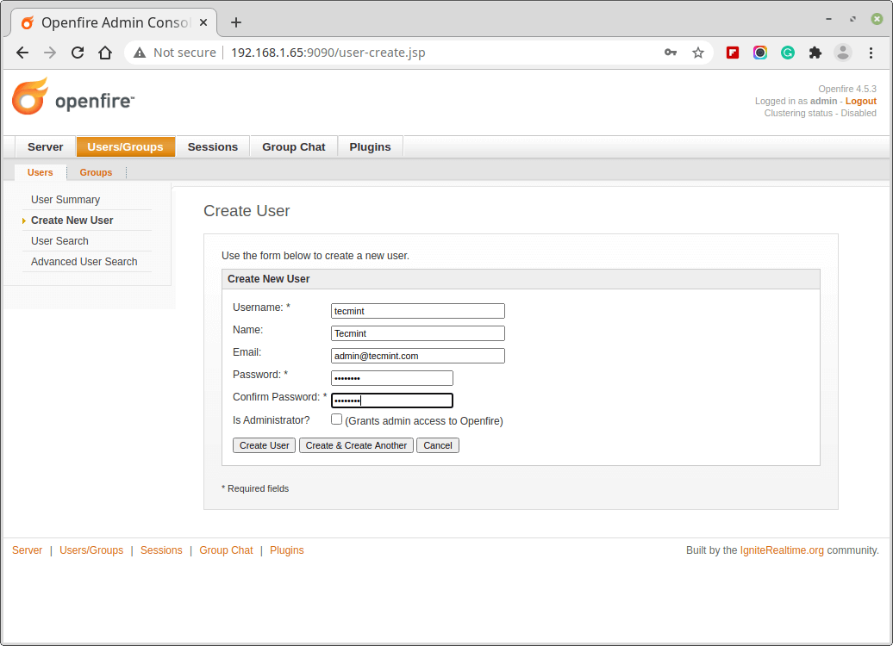Click the browser reload icon
Image resolution: width=893 pixels, height=646 pixels.
(78, 53)
